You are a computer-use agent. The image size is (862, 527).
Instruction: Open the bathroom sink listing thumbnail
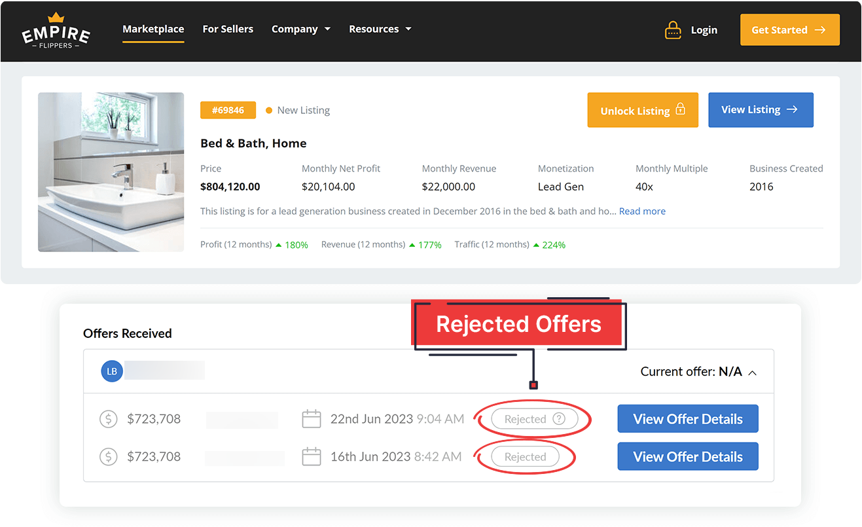(111, 172)
